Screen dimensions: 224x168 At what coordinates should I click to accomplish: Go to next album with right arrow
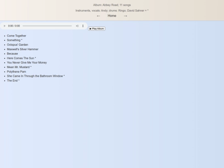tap(125, 16)
